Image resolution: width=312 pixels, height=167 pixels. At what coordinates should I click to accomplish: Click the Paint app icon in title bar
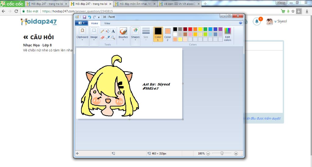77,17
